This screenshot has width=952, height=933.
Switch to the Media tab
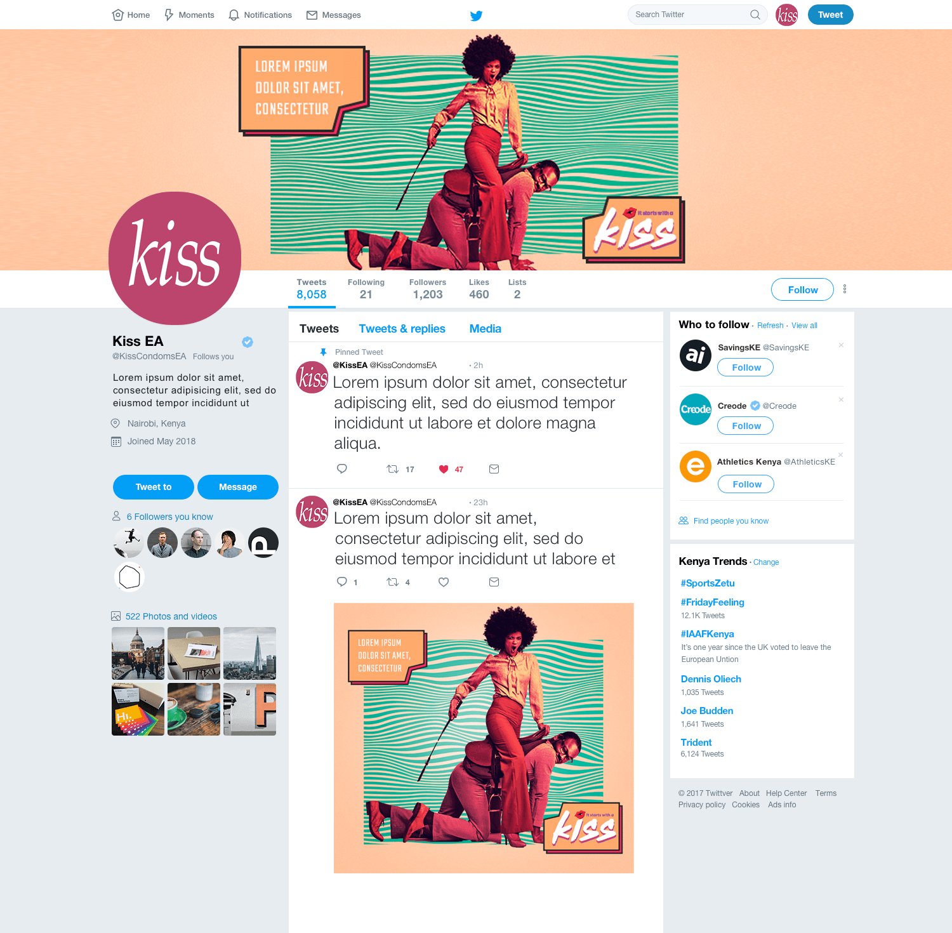(x=485, y=329)
